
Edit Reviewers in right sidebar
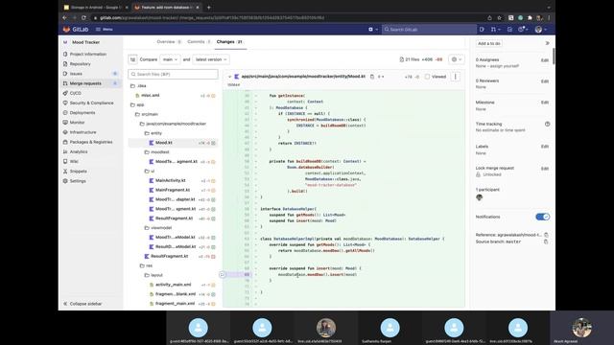[544, 81]
